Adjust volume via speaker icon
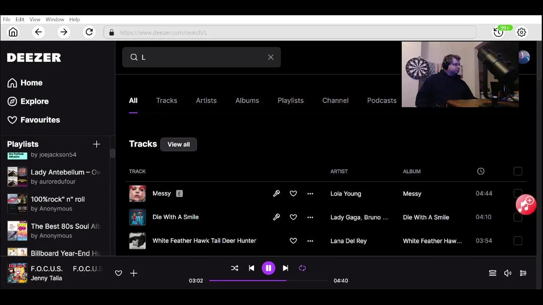Viewport: 543px width, 305px height. click(508, 273)
